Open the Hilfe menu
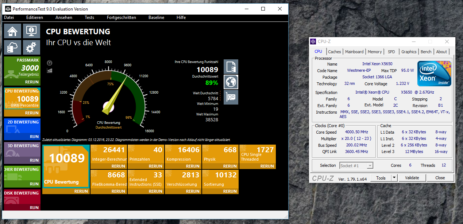Viewport: 463px width, 224px height. tap(181, 17)
